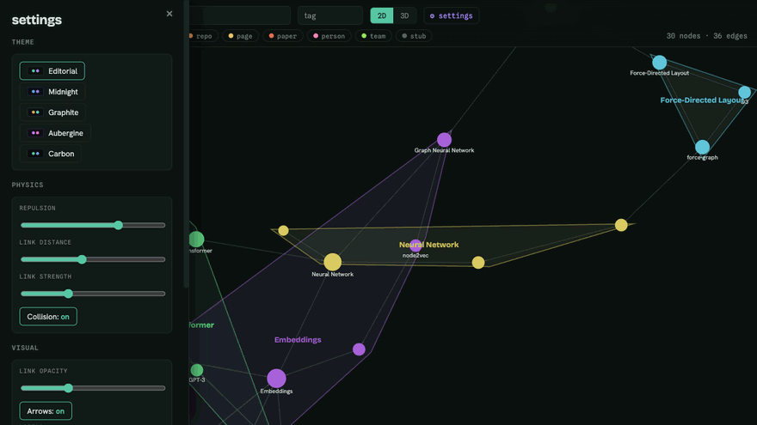The image size is (757, 425).
Task: Adjust the Link Distance slider
Action: tap(93, 259)
